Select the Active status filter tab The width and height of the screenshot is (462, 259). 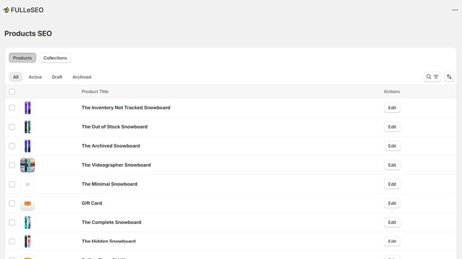click(x=35, y=77)
